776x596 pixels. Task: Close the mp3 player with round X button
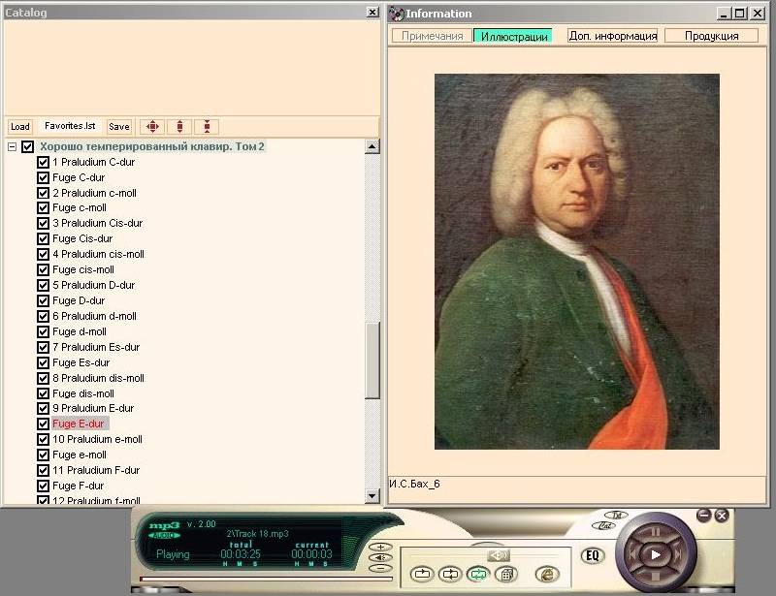click(x=722, y=516)
